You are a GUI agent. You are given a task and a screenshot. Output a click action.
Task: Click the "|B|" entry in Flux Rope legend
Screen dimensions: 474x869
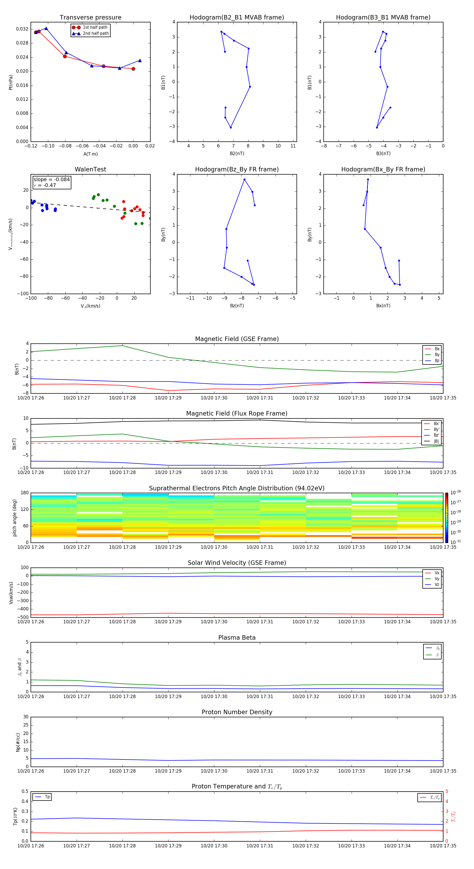432,441
